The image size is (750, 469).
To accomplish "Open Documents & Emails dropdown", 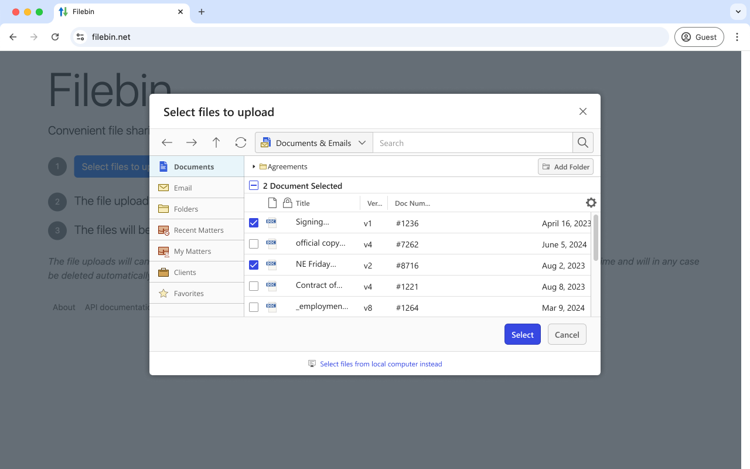I will [x=314, y=142].
